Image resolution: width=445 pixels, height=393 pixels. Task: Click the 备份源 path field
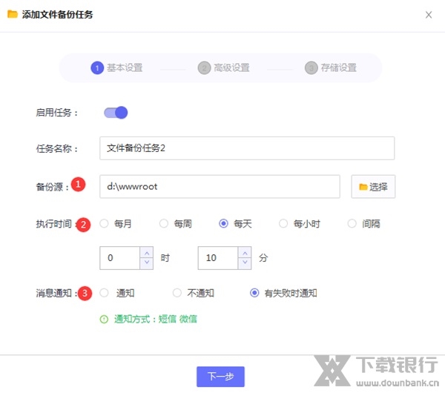point(220,186)
